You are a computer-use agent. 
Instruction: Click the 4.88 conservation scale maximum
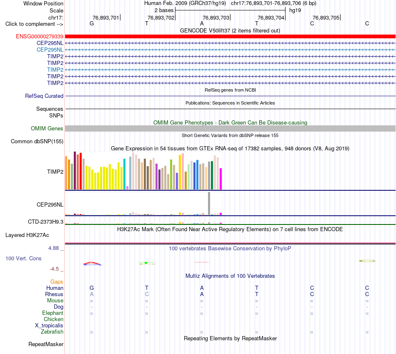[53, 248]
